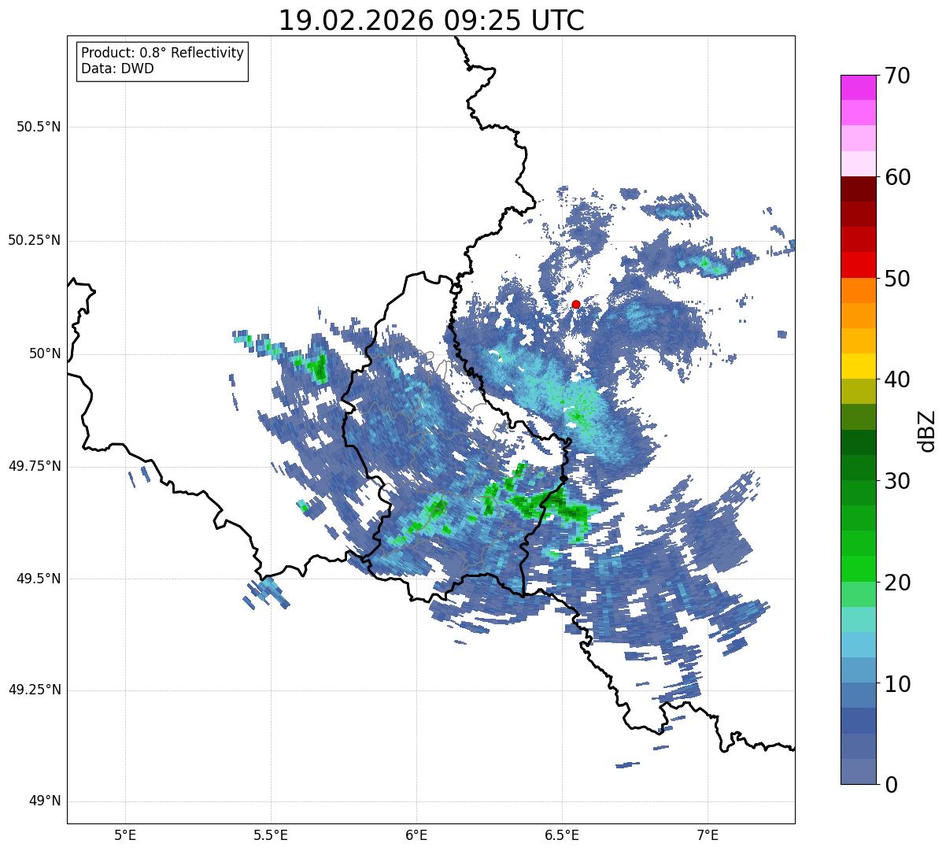946x851 pixels.
Task: Click the 50.25°N latitude label
Action: [x=35, y=240]
